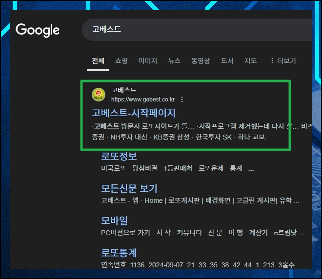
Task: Click snippet text starting PC버전으로 가기
Action: point(202,233)
